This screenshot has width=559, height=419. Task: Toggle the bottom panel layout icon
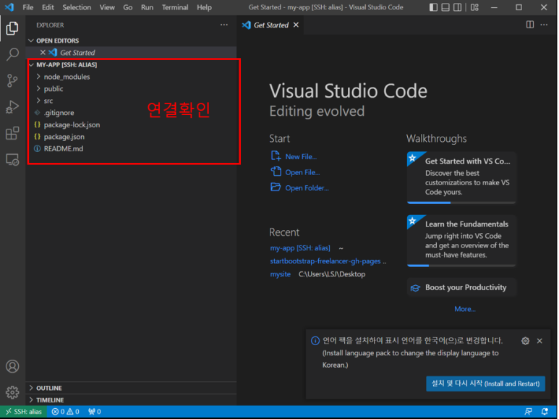click(x=445, y=7)
